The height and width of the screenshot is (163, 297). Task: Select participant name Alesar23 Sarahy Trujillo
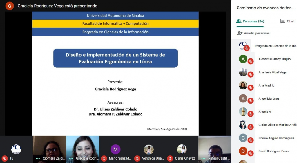coord(274,59)
